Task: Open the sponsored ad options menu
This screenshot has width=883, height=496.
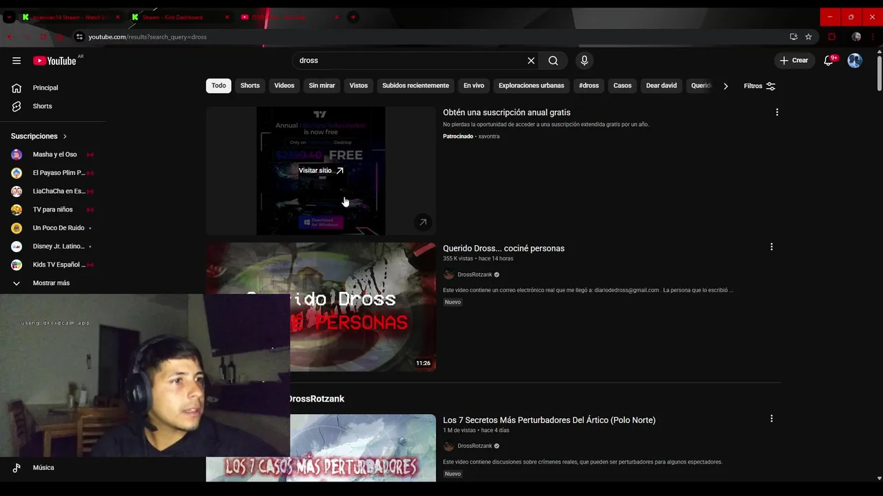Action: [777, 112]
